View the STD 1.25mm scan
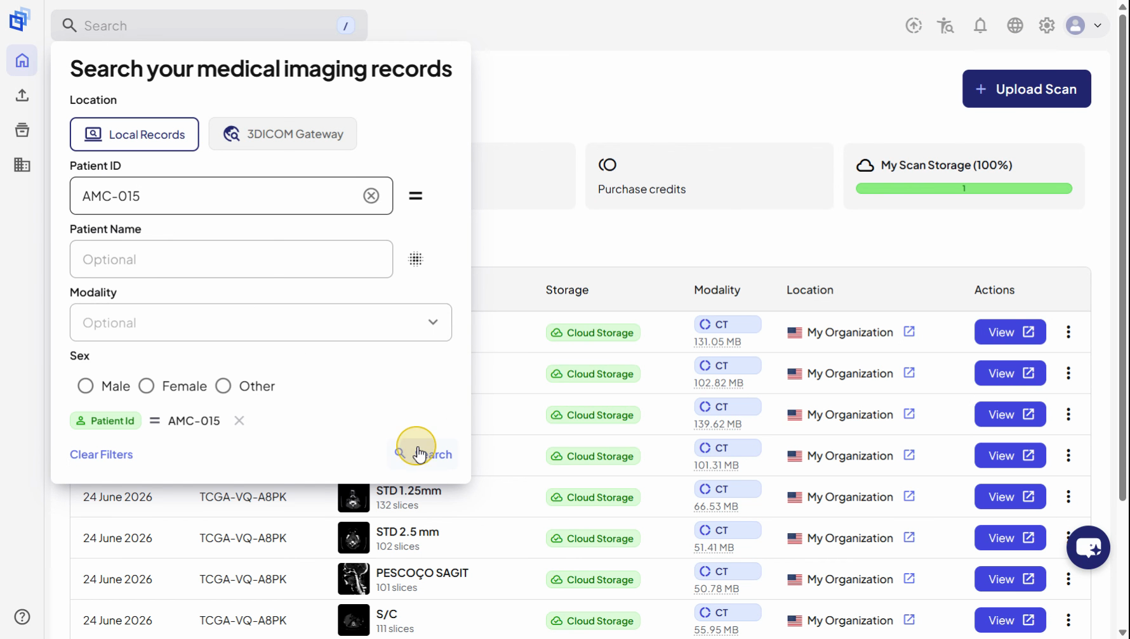 pyautogui.click(x=1010, y=497)
